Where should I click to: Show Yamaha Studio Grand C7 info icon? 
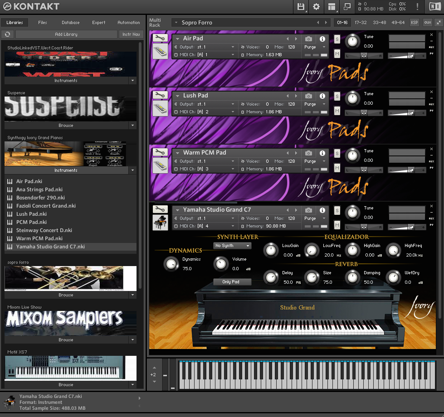click(x=322, y=210)
